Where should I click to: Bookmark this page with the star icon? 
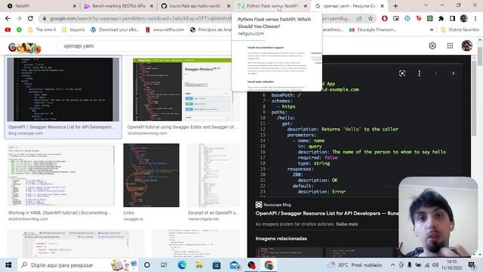[371, 18]
